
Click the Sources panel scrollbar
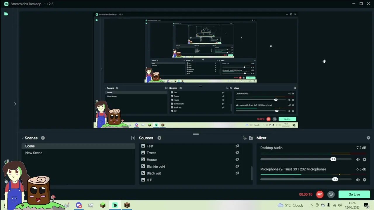coord(251,173)
